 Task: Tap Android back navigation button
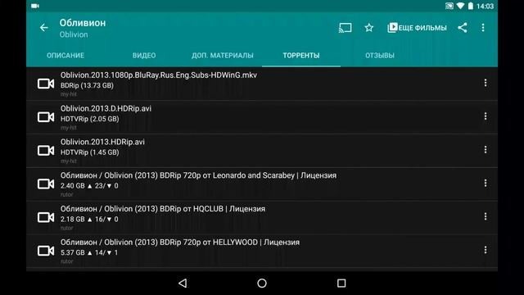(x=183, y=284)
